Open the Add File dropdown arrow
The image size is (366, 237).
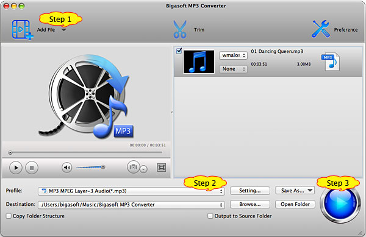63,30
